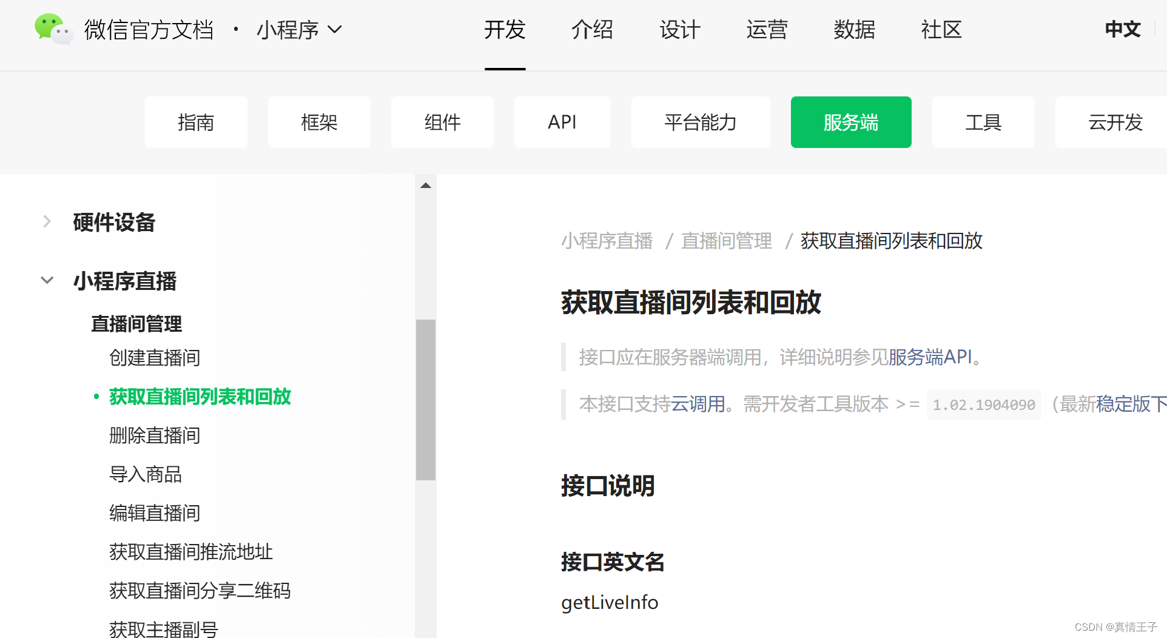
Task: Follow the 服务端API hyperlink
Action: tap(930, 357)
